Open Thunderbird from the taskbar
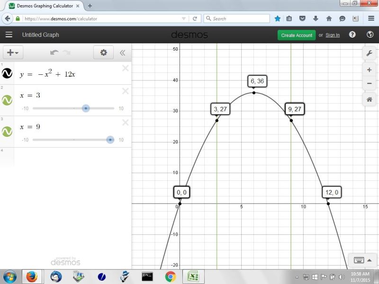This screenshot has width=379, height=284. (56, 277)
